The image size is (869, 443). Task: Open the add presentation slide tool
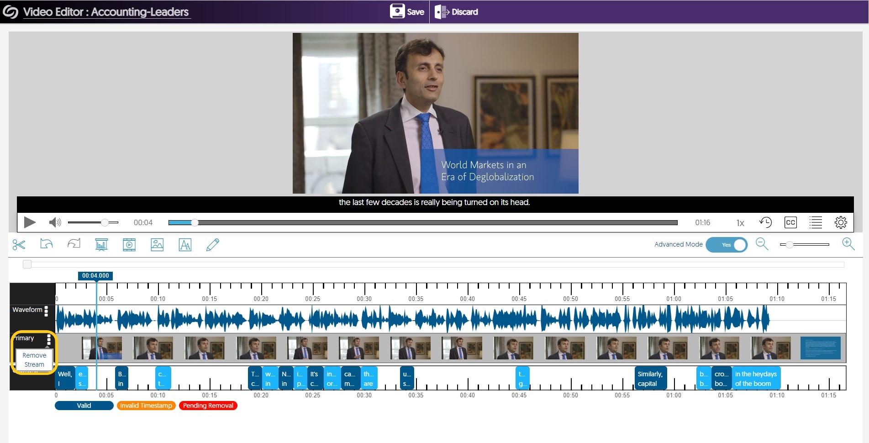click(x=101, y=245)
